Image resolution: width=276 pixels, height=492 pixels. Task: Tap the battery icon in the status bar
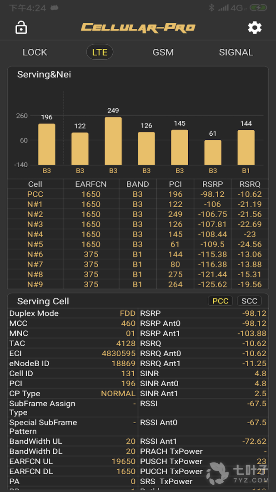[x=258, y=8]
